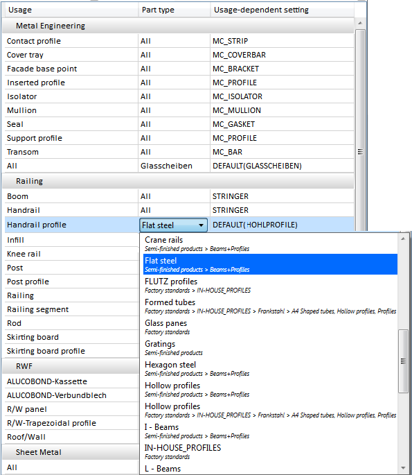412x475 pixels.
Task: Click the main table scrollbar thumb
Action: tap(360, 130)
